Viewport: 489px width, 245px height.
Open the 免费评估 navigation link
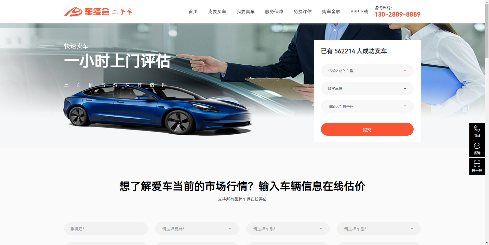(x=303, y=11)
